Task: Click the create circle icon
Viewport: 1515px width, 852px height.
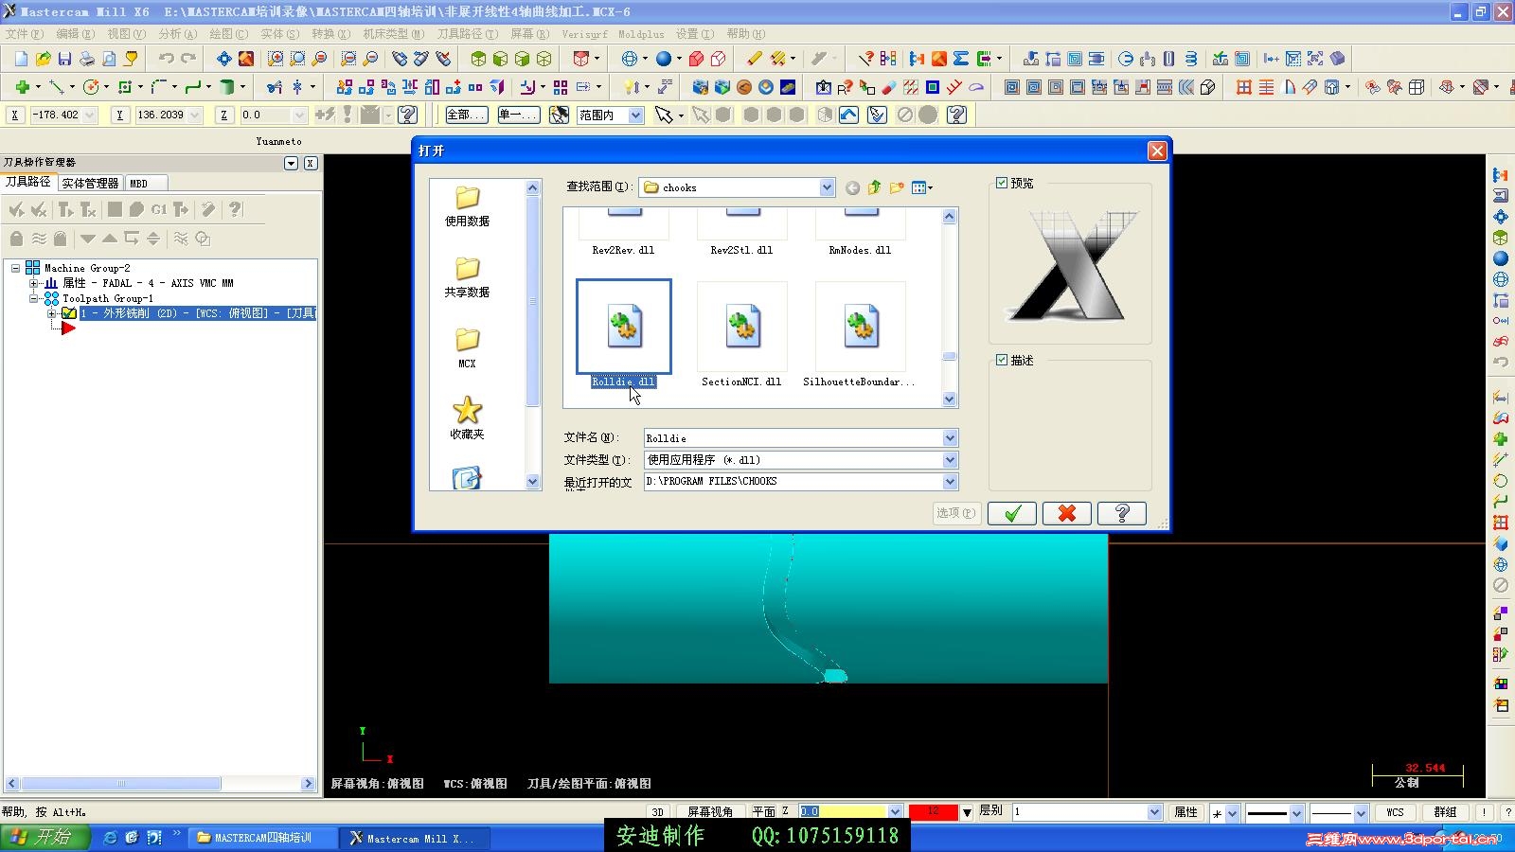Action: tap(91, 87)
